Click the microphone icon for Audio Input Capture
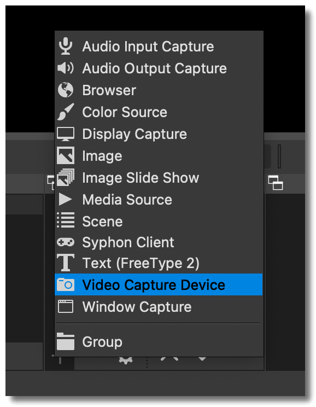Image resolution: width=316 pixels, height=407 pixels. click(x=66, y=46)
